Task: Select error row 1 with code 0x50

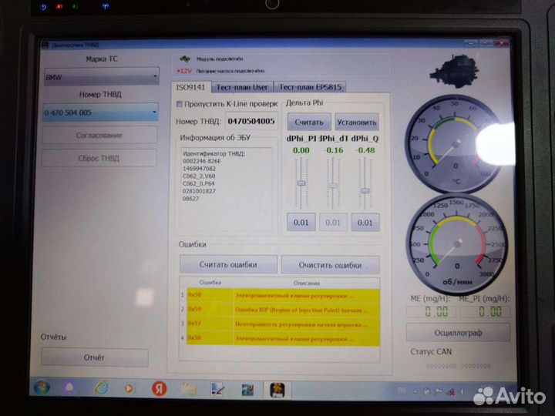Action: click(x=283, y=296)
